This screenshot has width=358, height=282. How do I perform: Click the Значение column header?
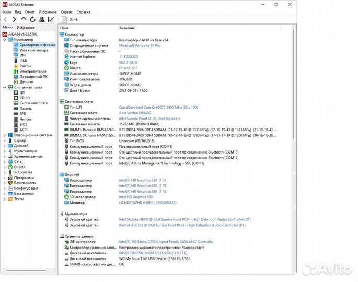[127, 28]
